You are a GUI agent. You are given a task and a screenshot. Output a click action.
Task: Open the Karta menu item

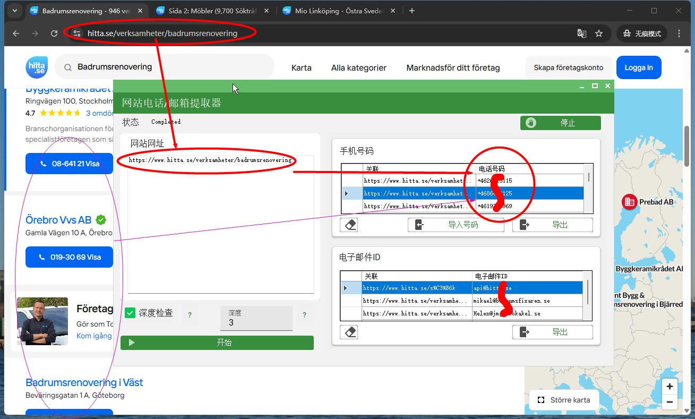click(302, 67)
